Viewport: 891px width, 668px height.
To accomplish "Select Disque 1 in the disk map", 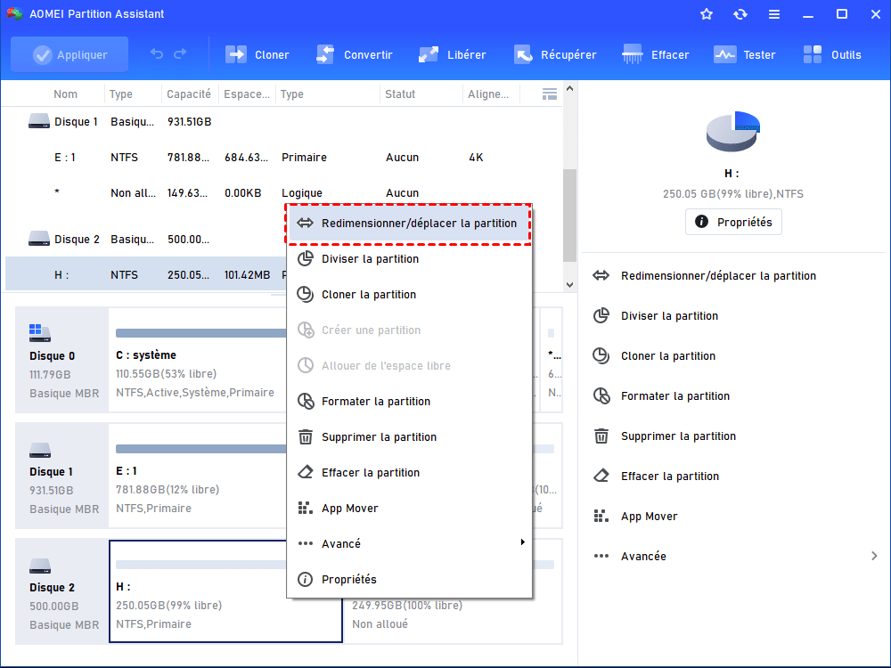I will (x=62, y=476).
